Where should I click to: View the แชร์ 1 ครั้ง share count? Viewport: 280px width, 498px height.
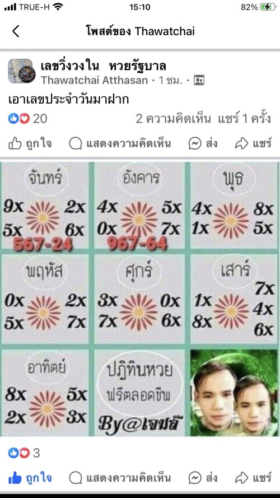[x=245, y=119]
